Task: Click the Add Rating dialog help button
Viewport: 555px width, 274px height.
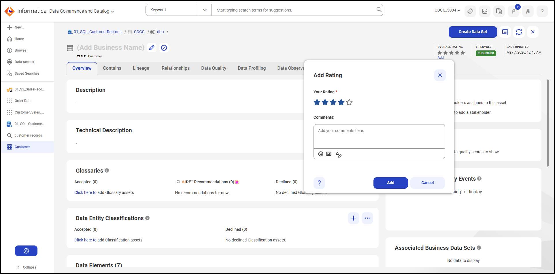Action: coord(319,183)
